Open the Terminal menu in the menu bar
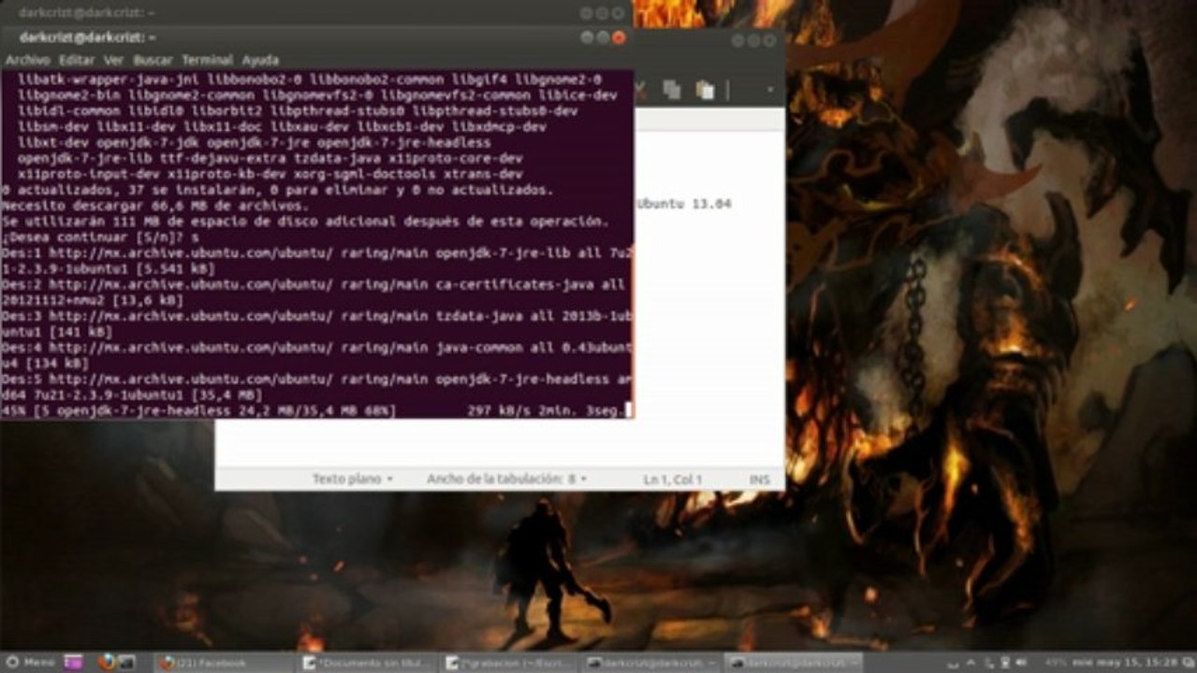This screenshot has width=1197, height=673. click(207, 60)
